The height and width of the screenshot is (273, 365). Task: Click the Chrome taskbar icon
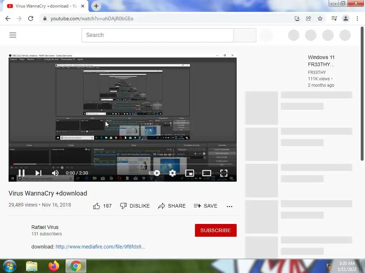point(76,266)
